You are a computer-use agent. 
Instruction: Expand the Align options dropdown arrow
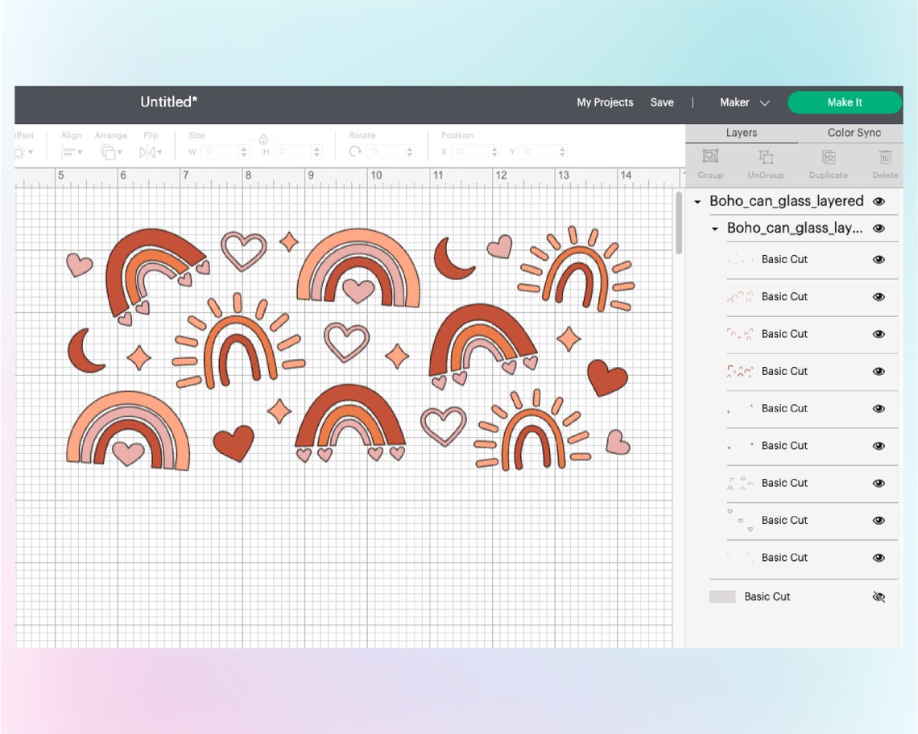coord(78,155)
